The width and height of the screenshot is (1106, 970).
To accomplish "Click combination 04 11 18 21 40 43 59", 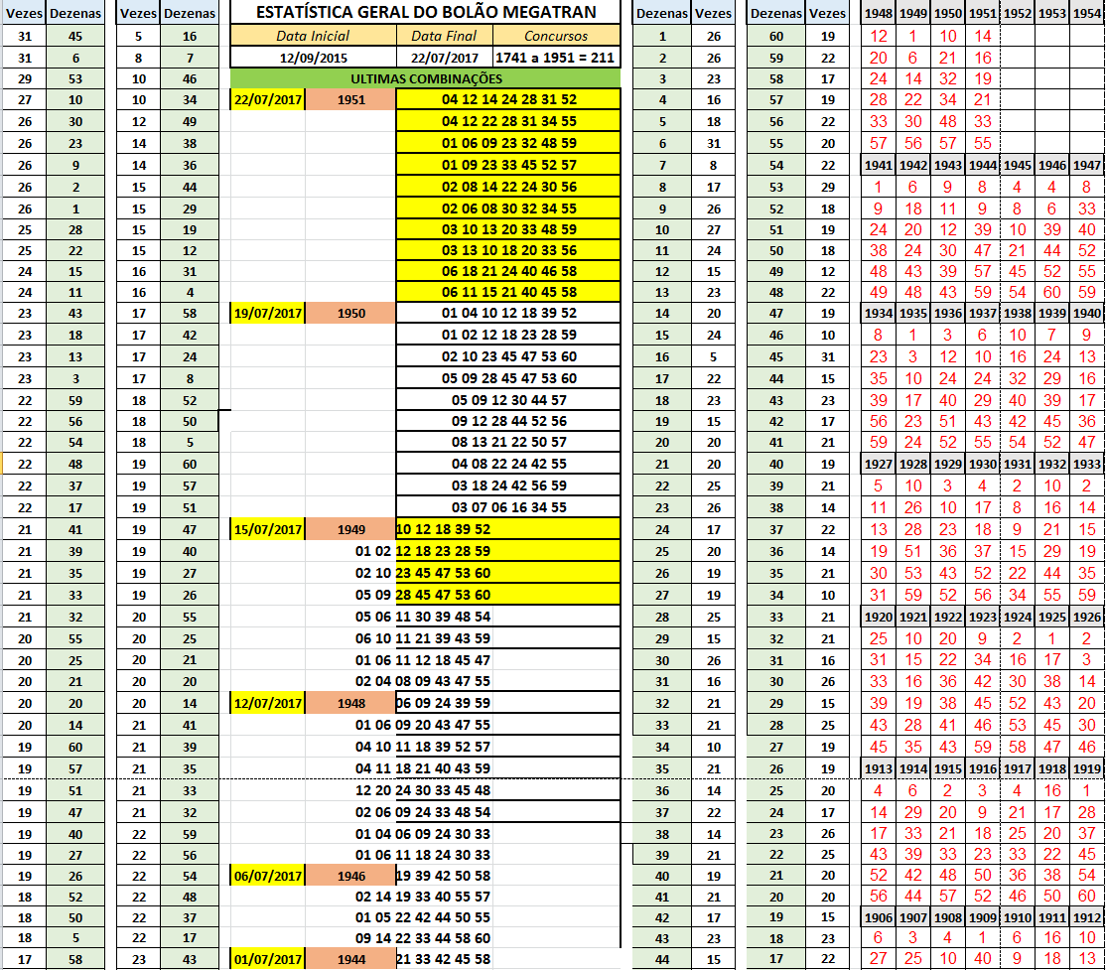I will [423, 768].
